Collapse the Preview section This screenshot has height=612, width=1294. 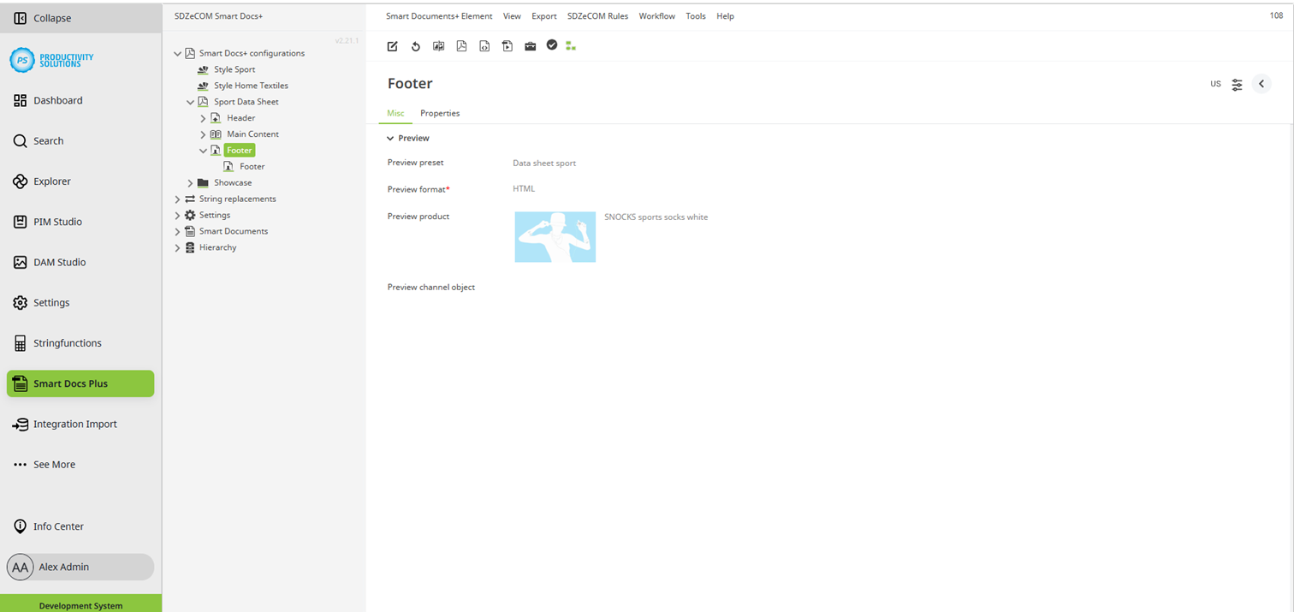[390, 139]
